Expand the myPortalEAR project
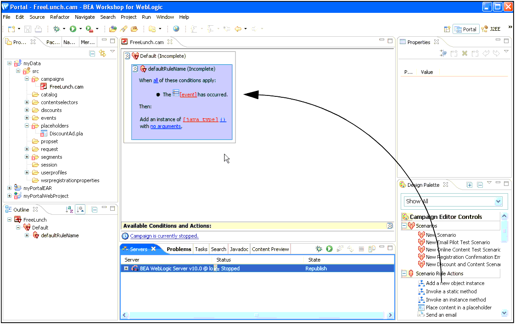The width and height of the screenshot is (515, 324). (x=10, y=188)
